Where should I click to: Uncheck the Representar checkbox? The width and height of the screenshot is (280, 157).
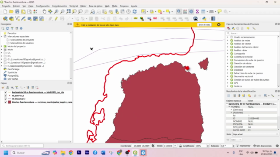click(x=238, y=146)
